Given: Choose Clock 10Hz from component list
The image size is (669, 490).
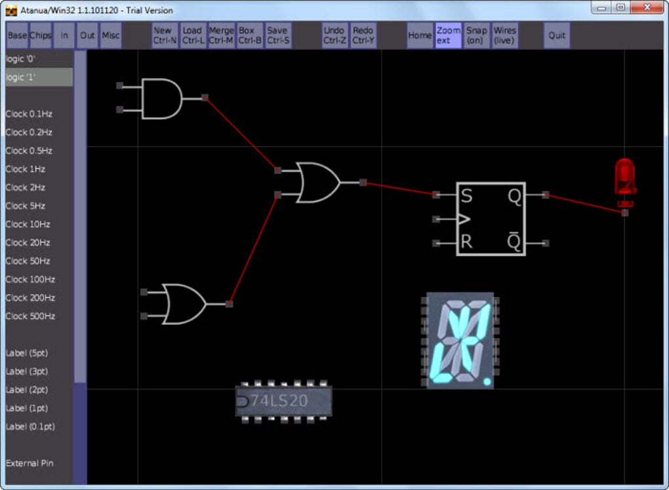Looking at the screenshot, I should 28,224.
